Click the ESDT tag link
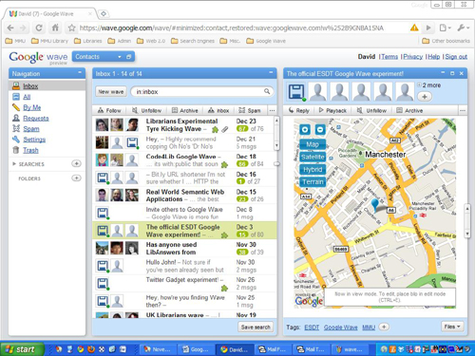The height and width of the screenshot is (356, 475). point(312,328)
